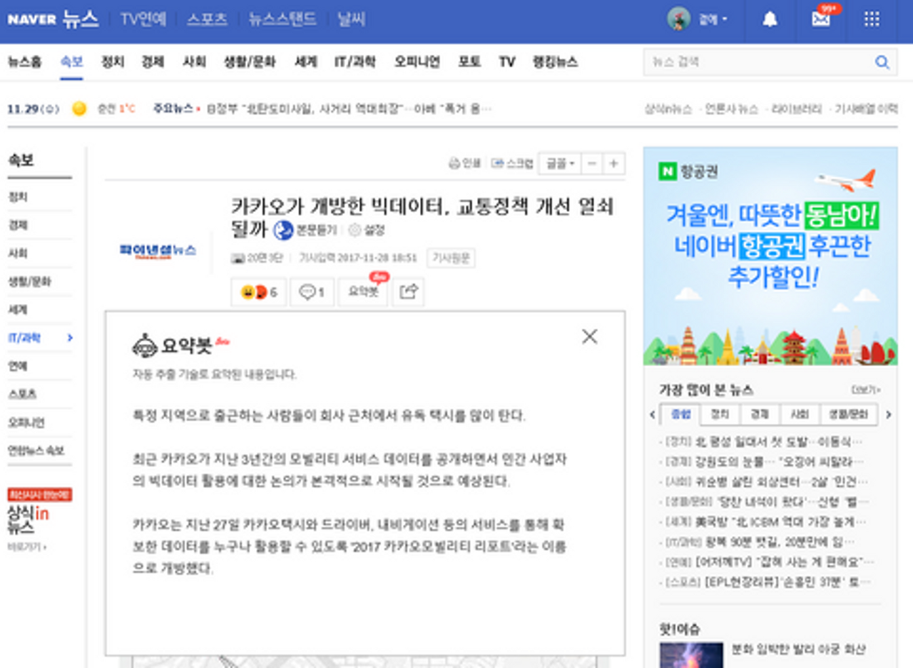The height and width of the screenshot is (668, 913).
Task: Select 경제 tab in most-viewed news
Action: 760,414
